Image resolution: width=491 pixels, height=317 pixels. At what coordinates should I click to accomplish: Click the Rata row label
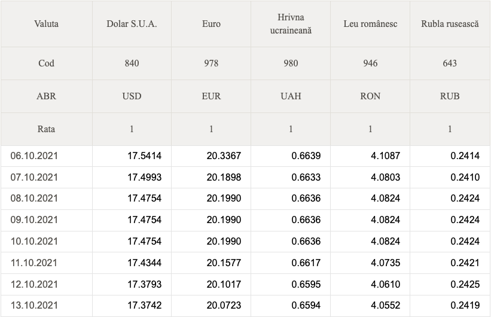(x=46, y=129)
